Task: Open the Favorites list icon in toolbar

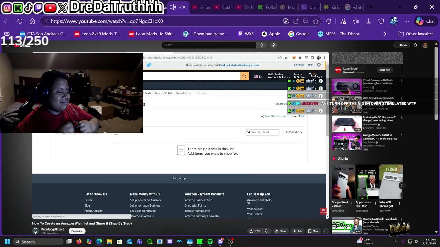Action: click(x=356, y=21)
